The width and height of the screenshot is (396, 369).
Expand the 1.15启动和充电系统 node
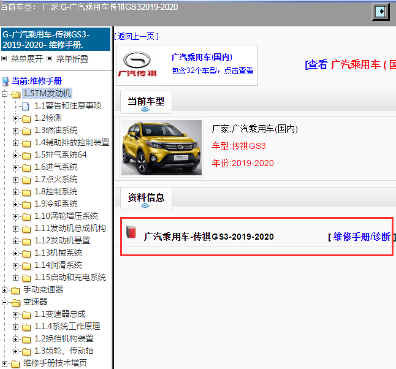[x=15, y=278]
